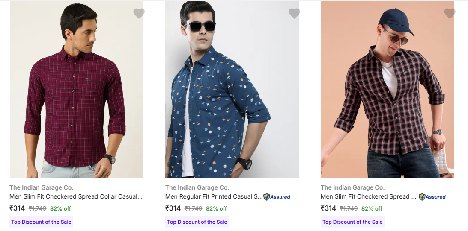Viewport: 468px width, 231px height.
Task: Click the Assured badge on the third product
Action: [432, 197]
